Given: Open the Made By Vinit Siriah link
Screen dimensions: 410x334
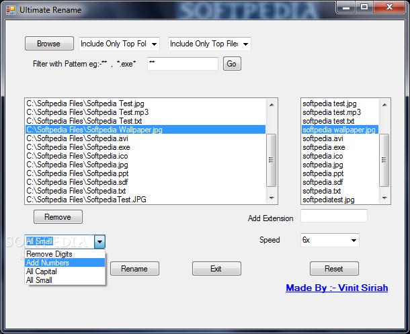Looking at the screenshot, I should 337,288.
